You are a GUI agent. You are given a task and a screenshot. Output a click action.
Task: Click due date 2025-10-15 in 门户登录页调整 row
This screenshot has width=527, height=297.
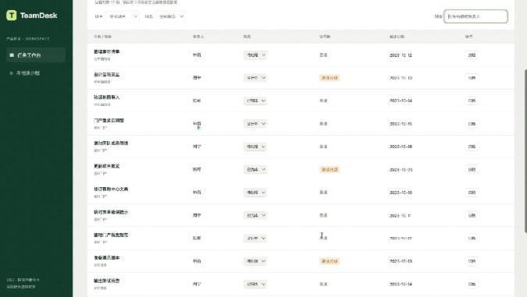[401, 124]
